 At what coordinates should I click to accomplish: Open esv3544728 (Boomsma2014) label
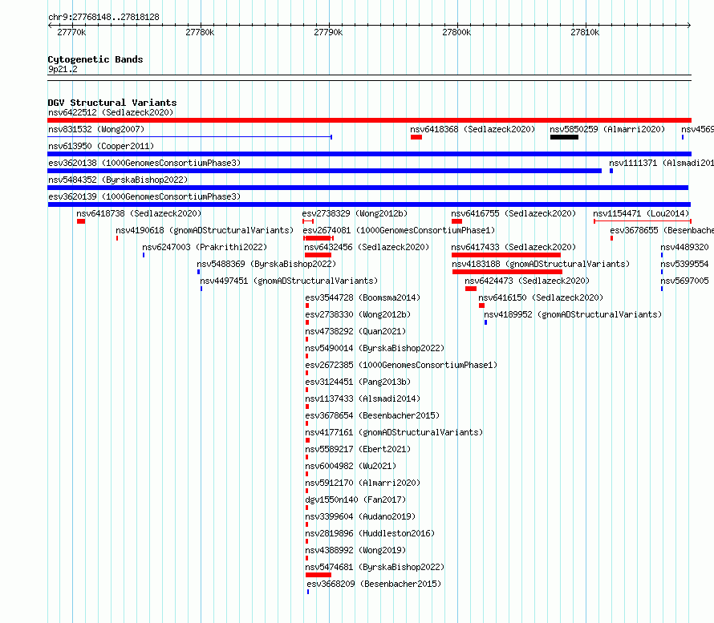[363, 297]
